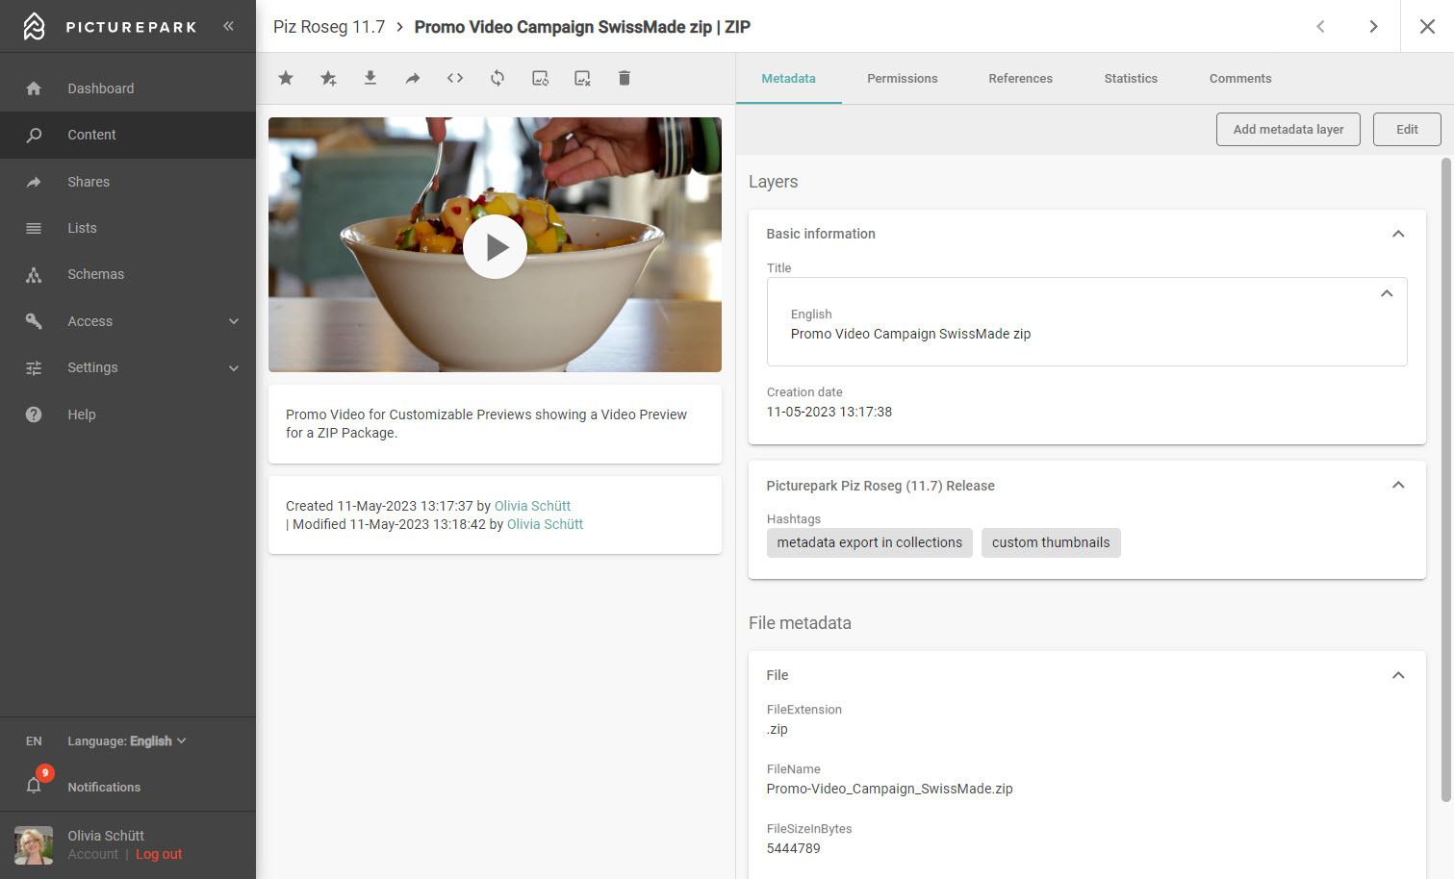Delete item with trash icon
The height and width of the screenshot is (879, 1454).
click(x=625, y=78)
